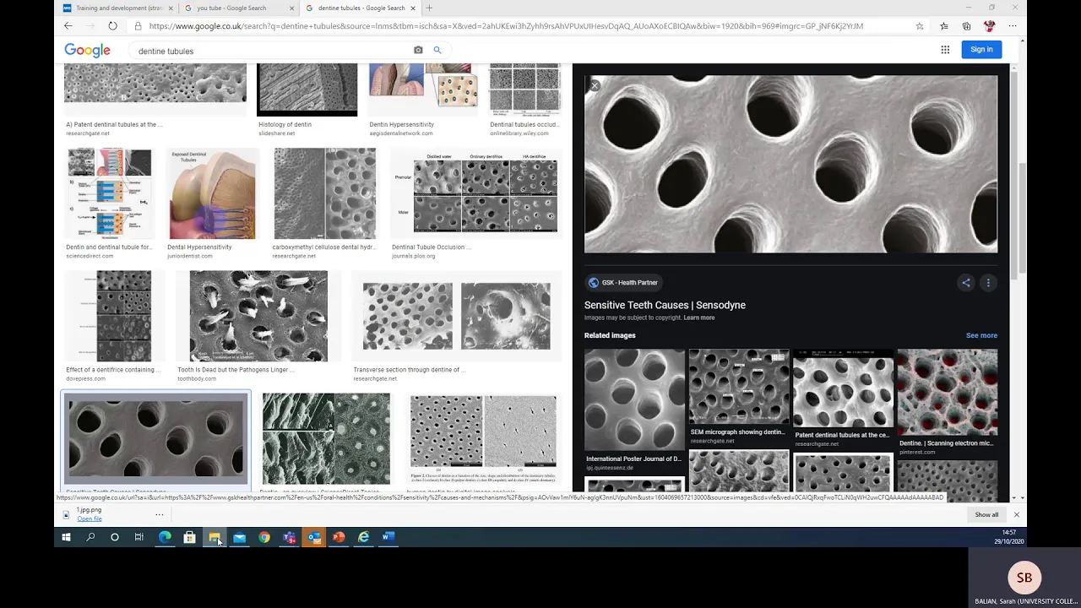Reload the Google search page
Screen dimensions: 1081x608
[112, 26]
